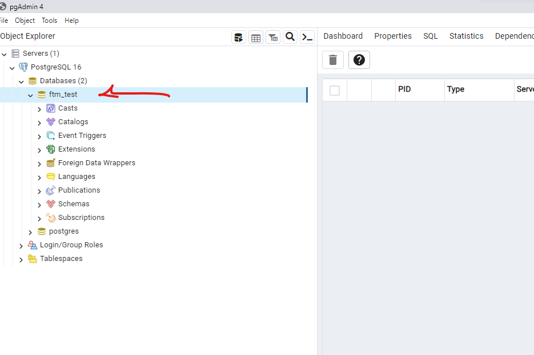This screenshot has height=355, width=534.
Task: Expand the Foreign Data Wrappers node
Action: (x=39, y=164)
